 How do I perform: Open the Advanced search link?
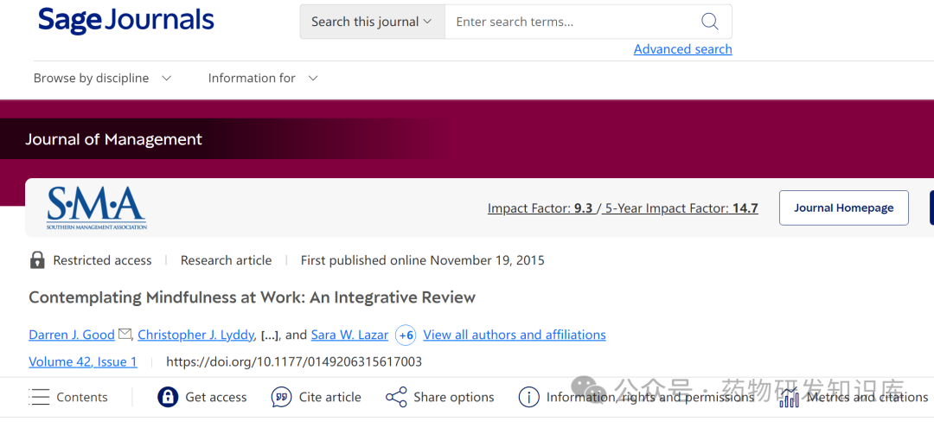tap(682, 49)
